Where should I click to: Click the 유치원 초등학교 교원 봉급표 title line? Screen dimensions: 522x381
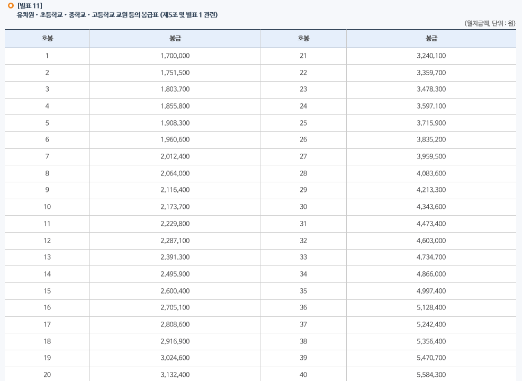click(x=117, y=15)
